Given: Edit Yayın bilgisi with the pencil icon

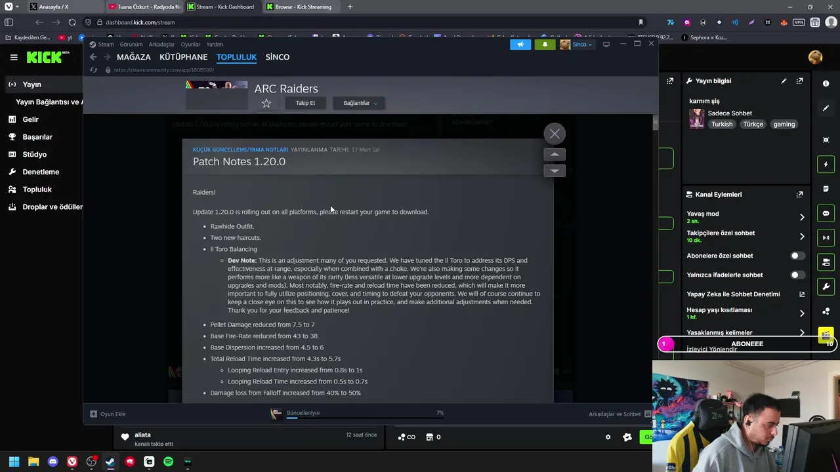Looking at the screenshot, I should (x=784, y=81).
